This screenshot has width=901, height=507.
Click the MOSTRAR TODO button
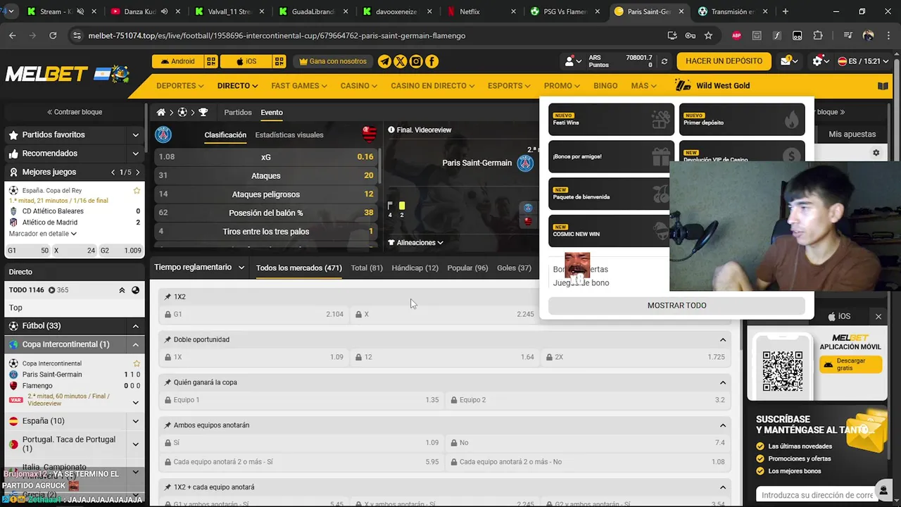pos(676,306)
